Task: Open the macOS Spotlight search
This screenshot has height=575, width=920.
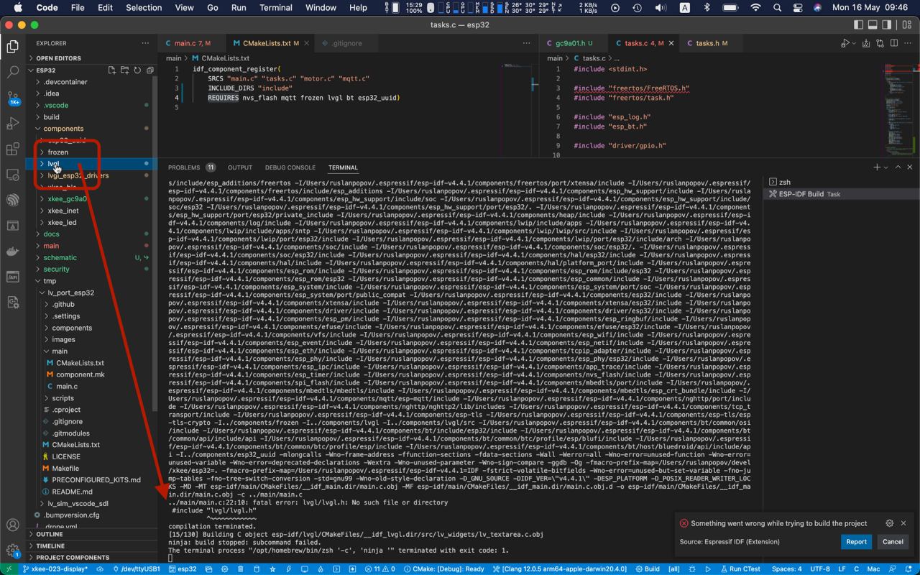Action: pos(777,8)
